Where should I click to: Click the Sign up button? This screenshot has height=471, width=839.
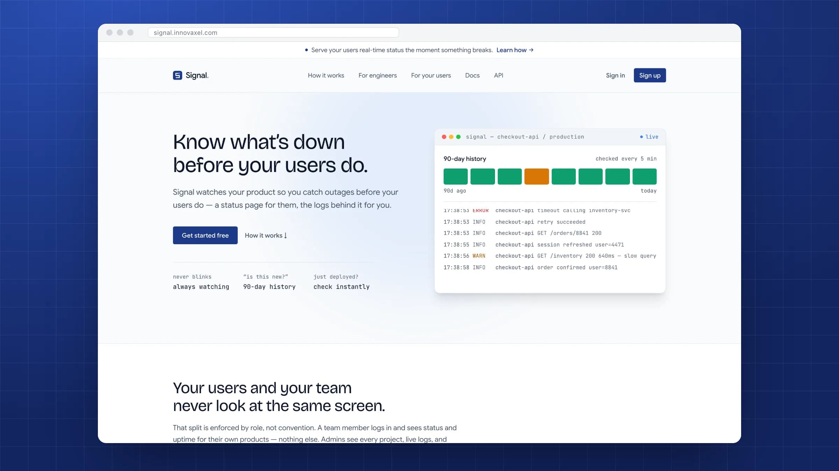pos(650,75)
